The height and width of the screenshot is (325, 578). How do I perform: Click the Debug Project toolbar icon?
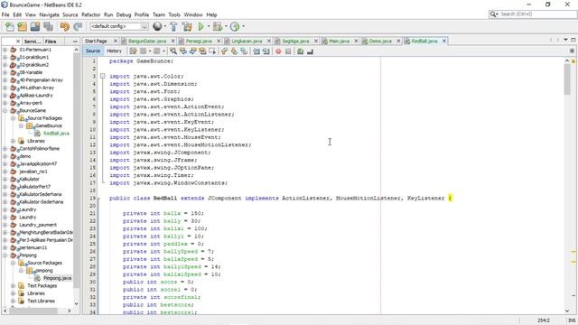(x=218, y=26)
